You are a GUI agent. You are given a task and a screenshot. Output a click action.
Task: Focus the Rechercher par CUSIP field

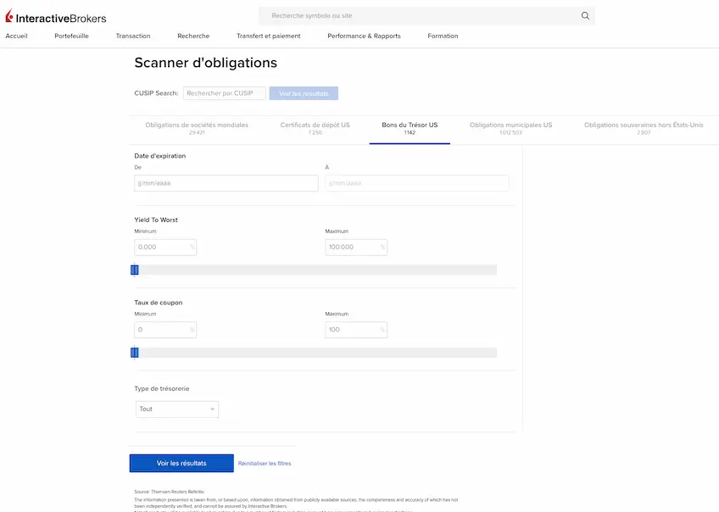point(224,93)
